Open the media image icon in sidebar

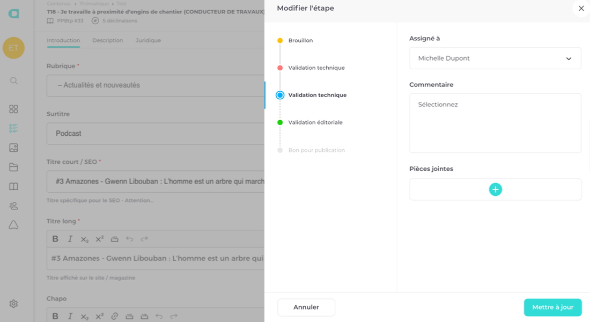(14, 148)
